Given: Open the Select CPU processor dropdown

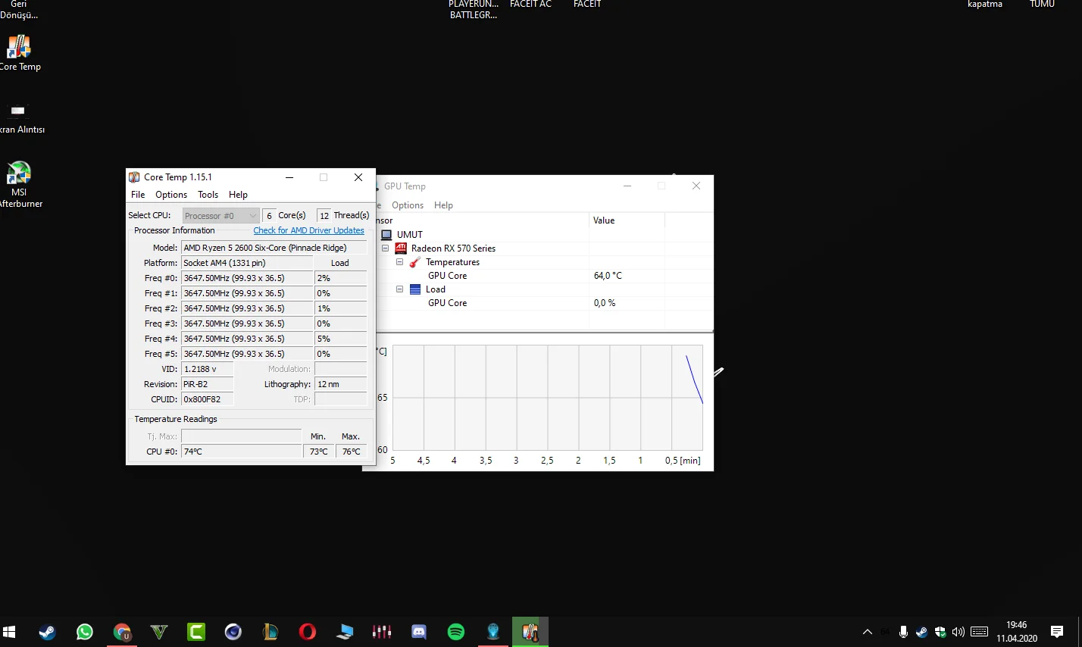Looking at the screenshot, I should (220, 216).
